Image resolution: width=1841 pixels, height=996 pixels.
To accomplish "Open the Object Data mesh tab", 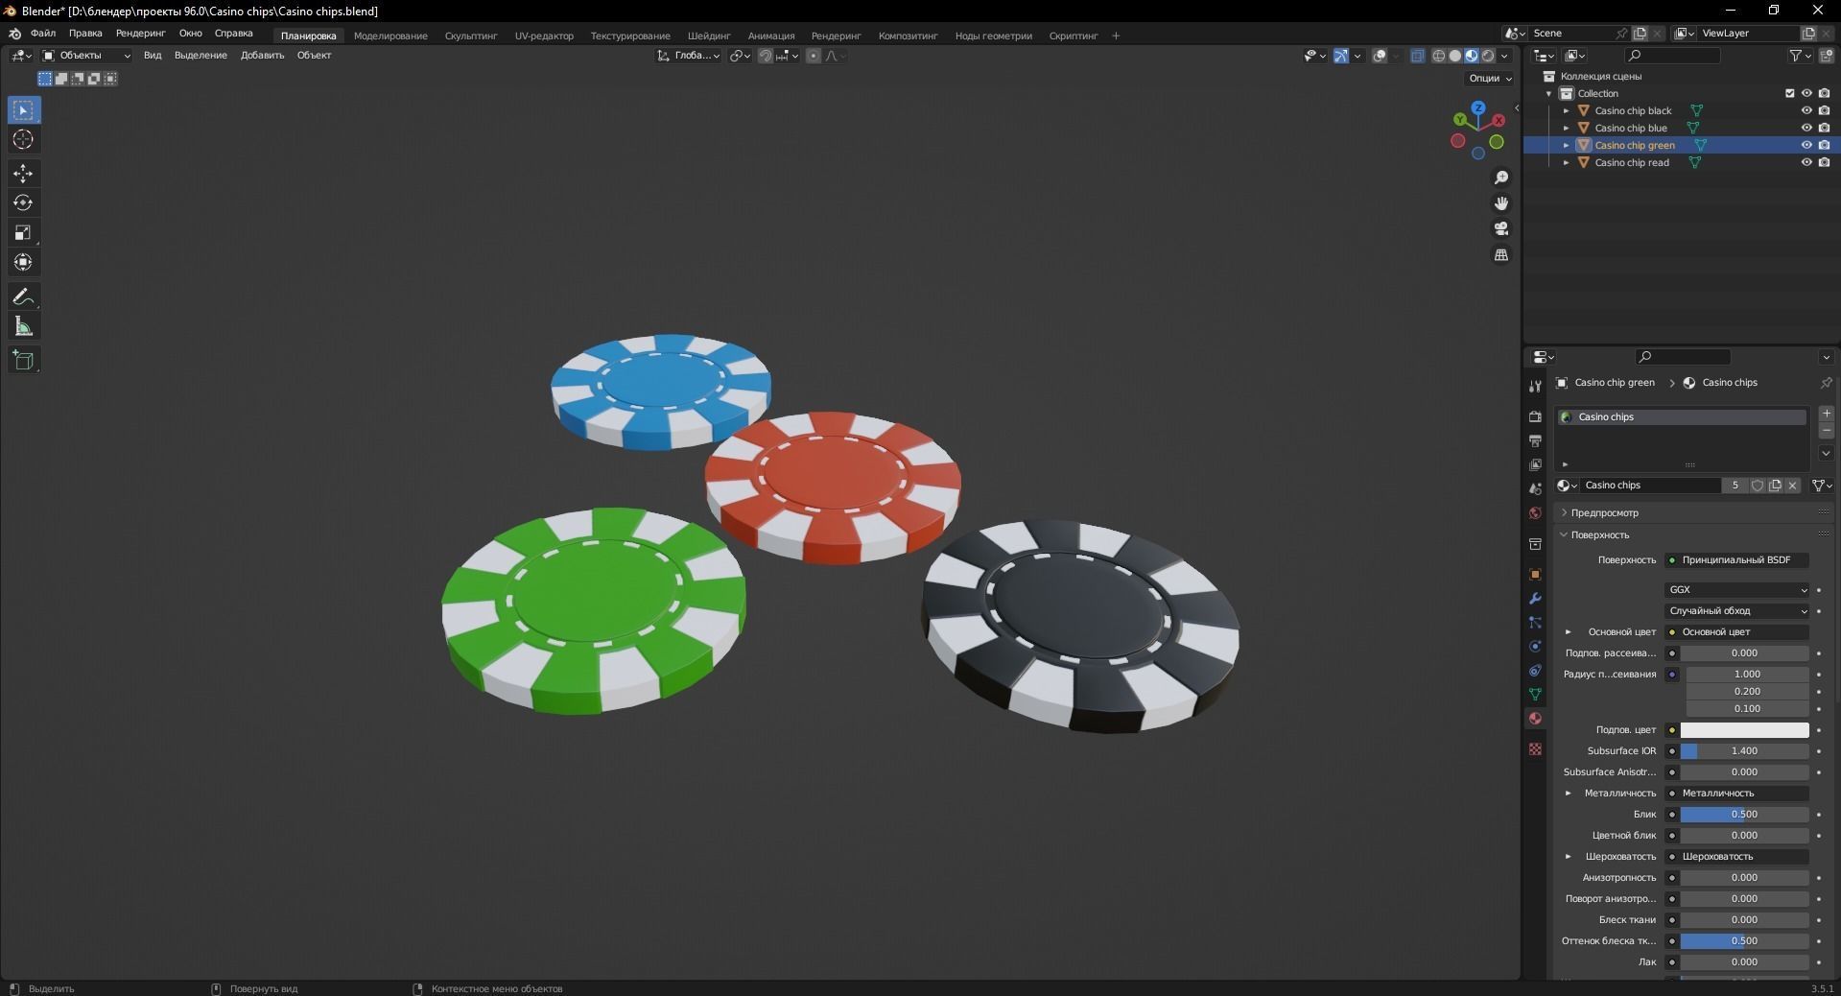I will tap(1535, 694).
